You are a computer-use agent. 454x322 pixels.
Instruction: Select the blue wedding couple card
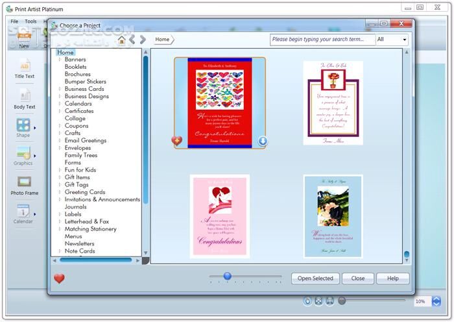[333, 216]
